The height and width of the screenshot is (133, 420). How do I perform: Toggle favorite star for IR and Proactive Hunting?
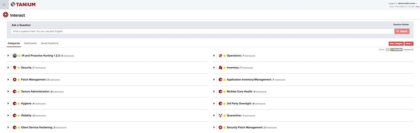[x=19, y=56]
